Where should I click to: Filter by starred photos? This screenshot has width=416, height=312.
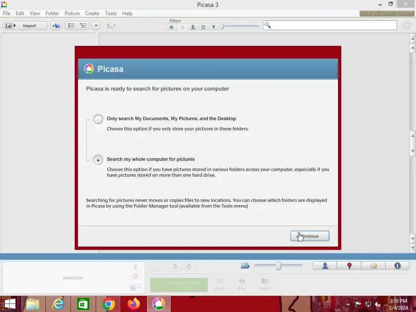coord(171,27)
